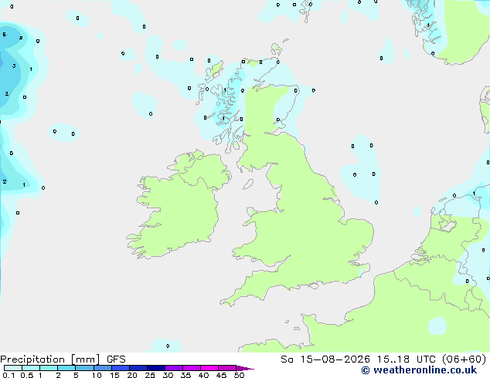
Task: Click the 15–20 mm legend color swatch
Action: point(121,368)
